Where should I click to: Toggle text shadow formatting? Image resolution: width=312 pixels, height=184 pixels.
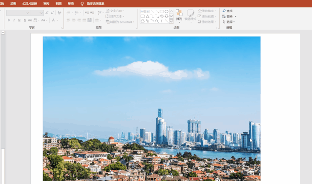[x=25, y=20]
